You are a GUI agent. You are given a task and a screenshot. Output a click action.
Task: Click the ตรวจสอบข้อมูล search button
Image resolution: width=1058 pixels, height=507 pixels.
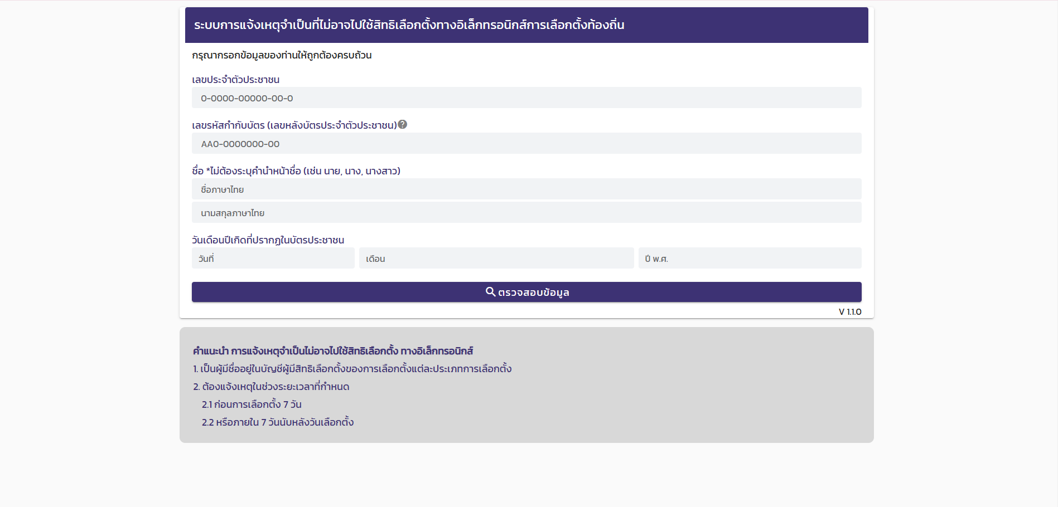[x=526, y=292]
